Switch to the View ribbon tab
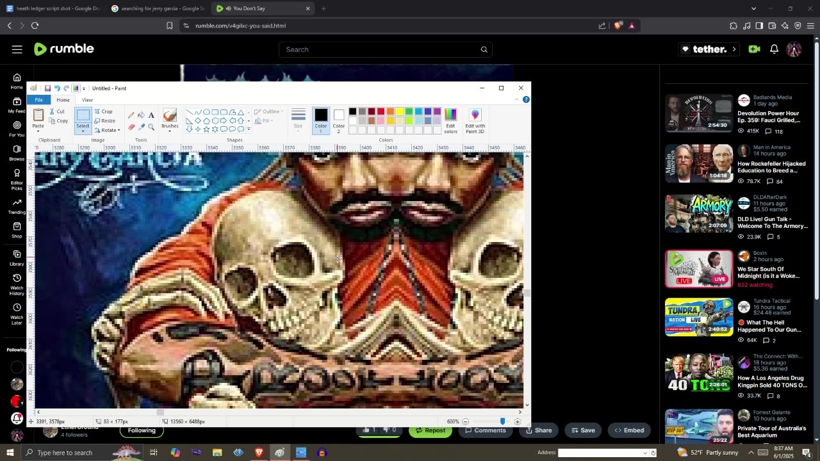This screenshot has width=820, height=461. (87, 100)
